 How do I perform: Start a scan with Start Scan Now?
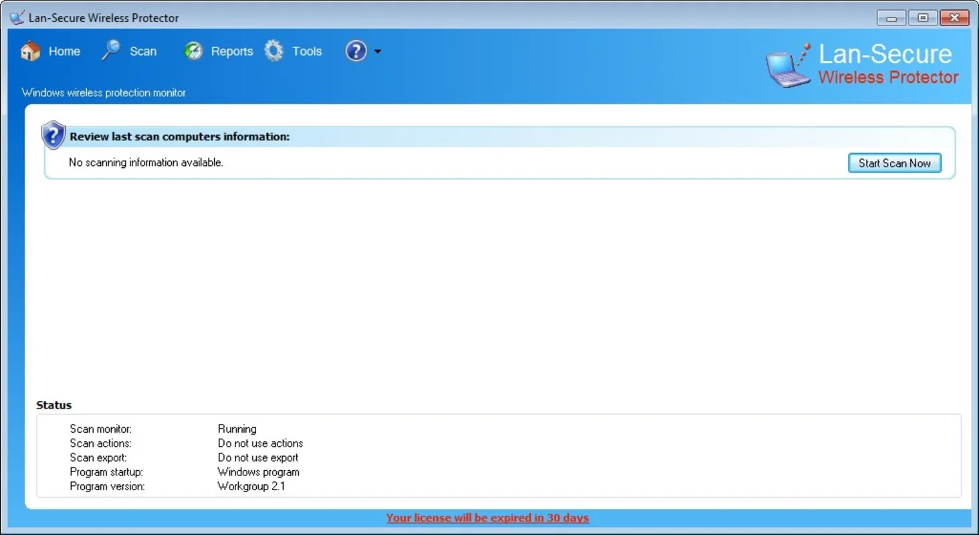point(895,163)
